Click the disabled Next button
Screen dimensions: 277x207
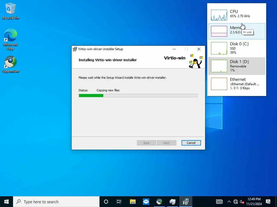pyautogui.click(x=166, y=143)
